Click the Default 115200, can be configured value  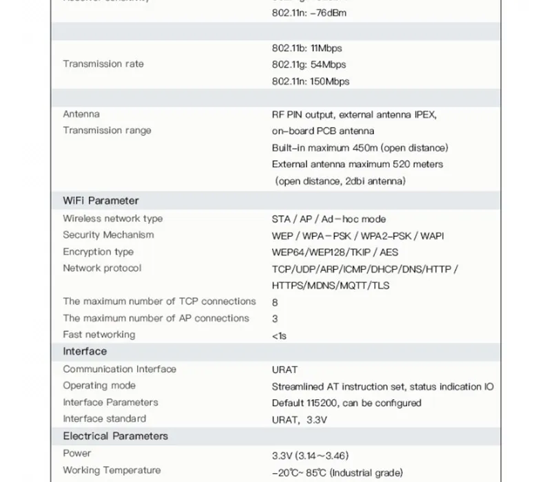346,403
